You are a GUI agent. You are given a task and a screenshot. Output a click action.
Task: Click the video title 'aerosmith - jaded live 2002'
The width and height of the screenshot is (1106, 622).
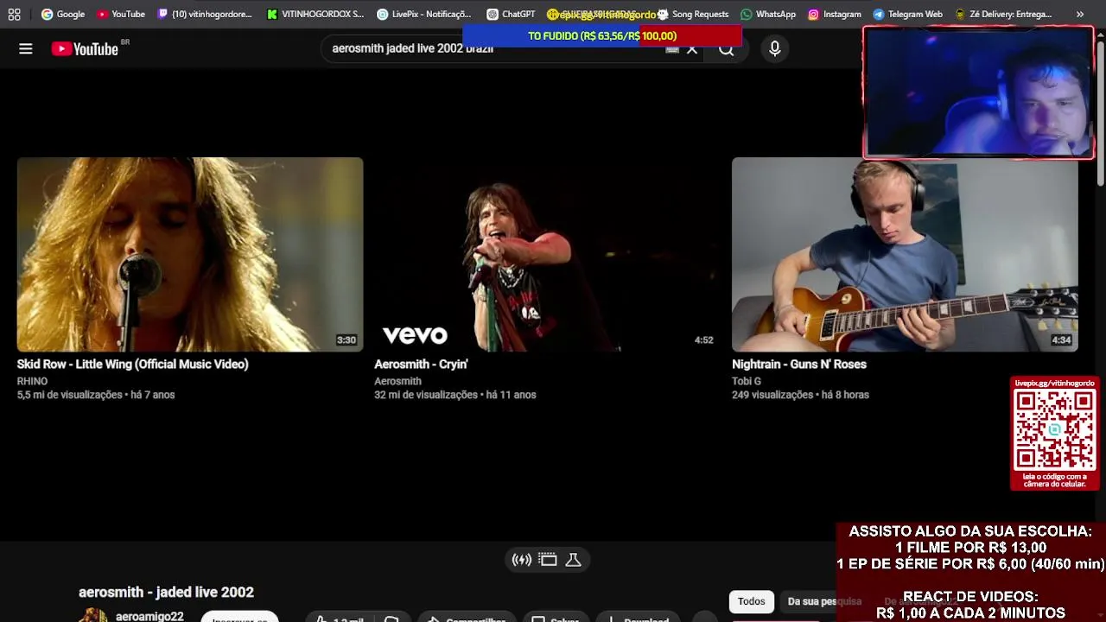(166, 592)
